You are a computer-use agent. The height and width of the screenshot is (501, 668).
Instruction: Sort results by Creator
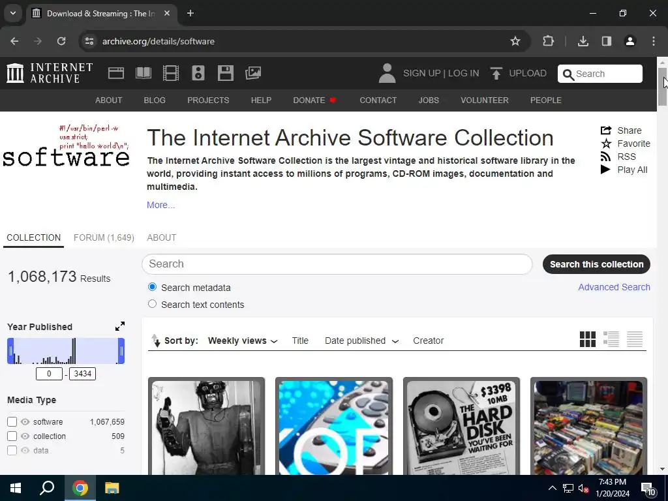click(428, 341)
